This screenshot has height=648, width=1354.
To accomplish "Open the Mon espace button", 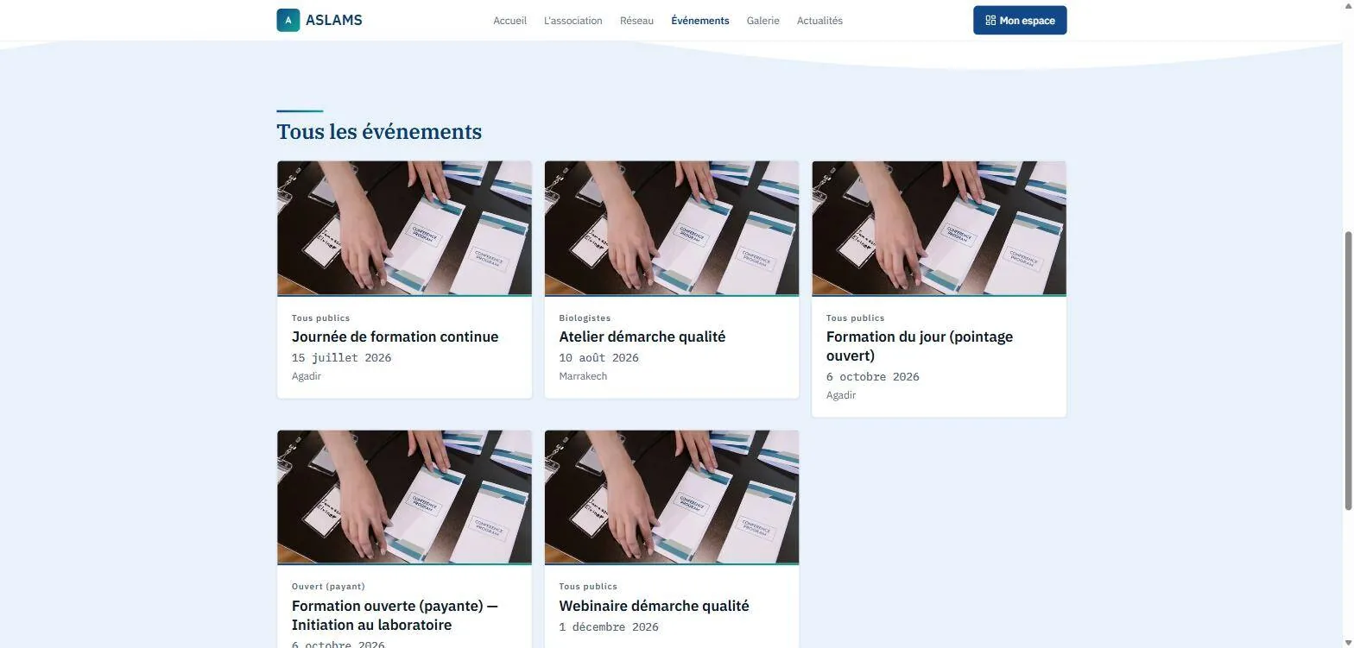I will coord(1020,21).
